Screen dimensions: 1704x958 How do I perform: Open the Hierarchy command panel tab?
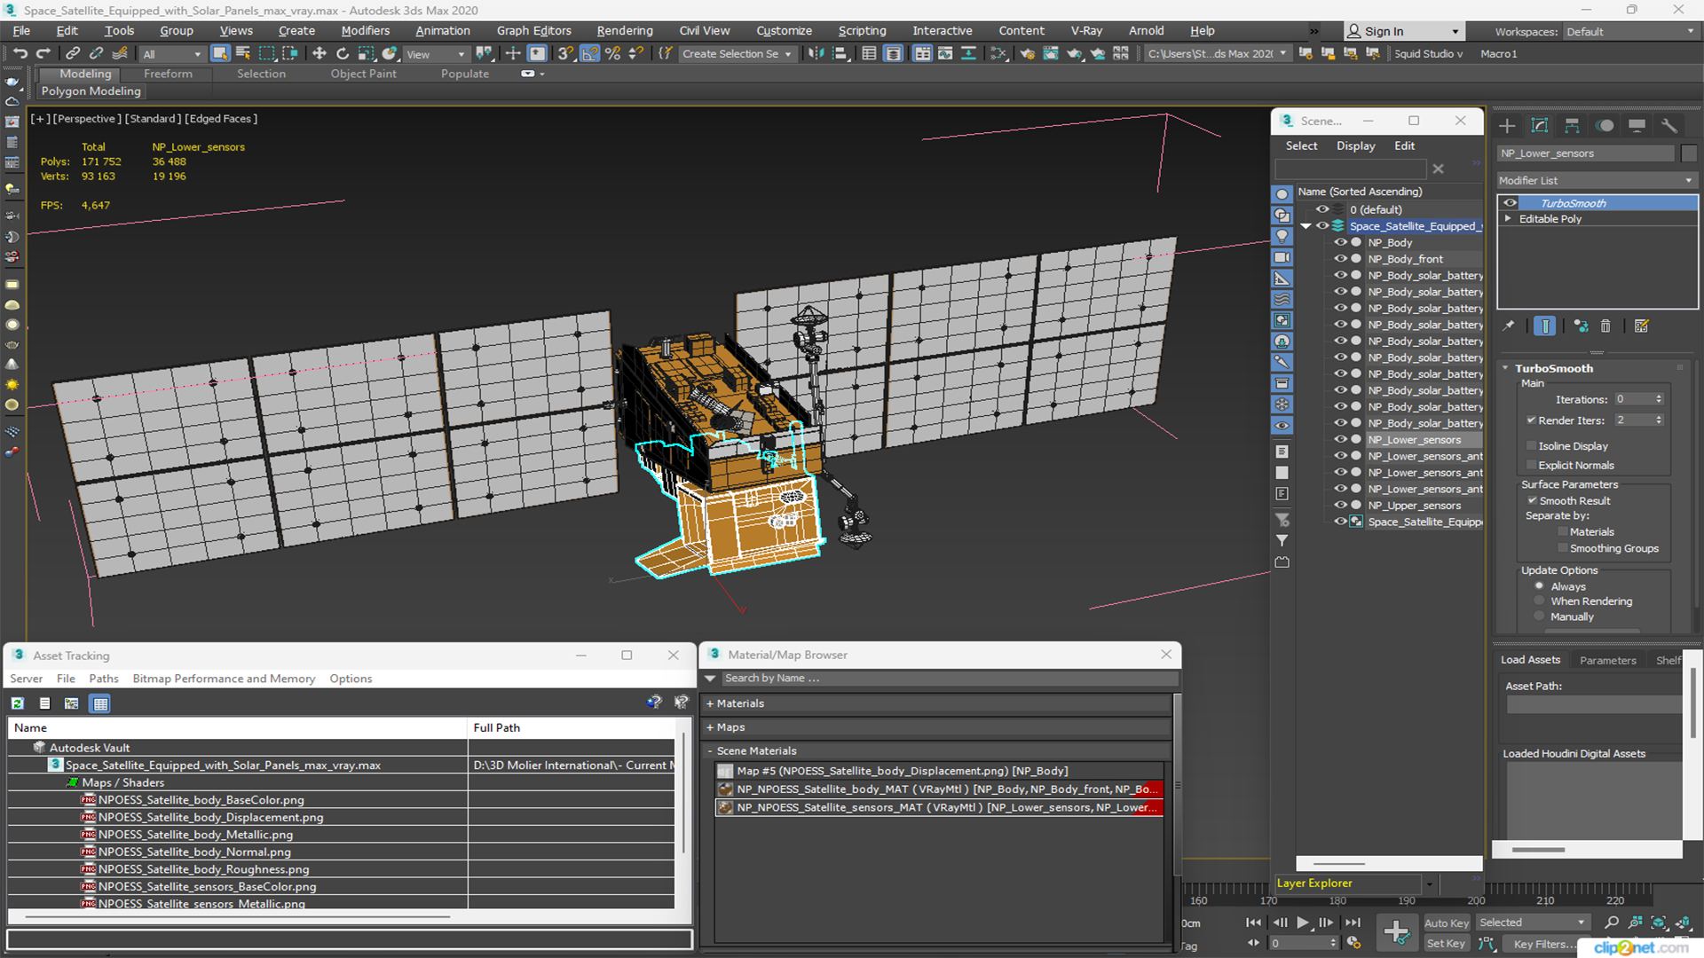[1572, 126]
